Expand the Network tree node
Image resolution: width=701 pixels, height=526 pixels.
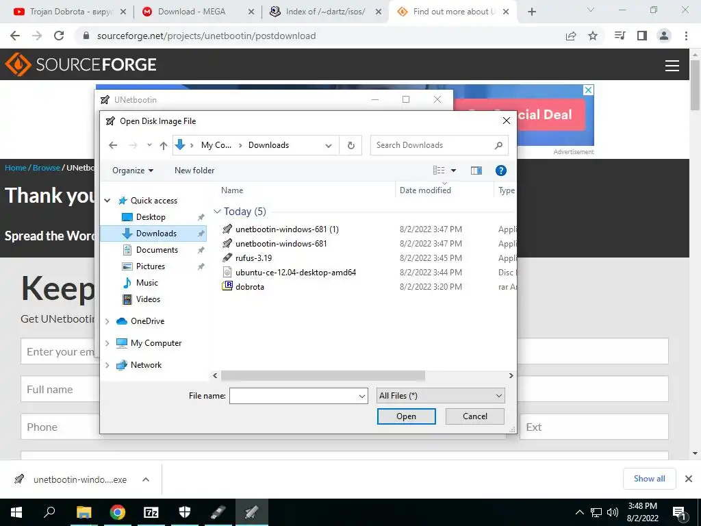click(107, 365)
